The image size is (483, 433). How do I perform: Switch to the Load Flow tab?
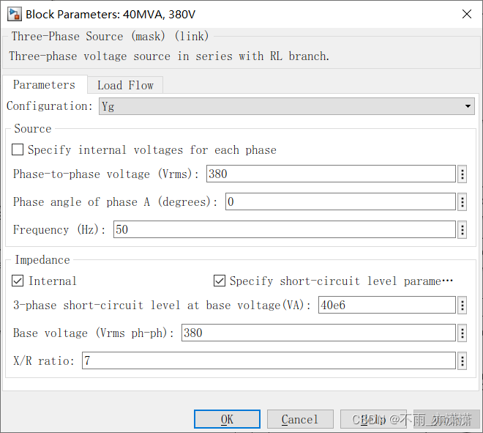(x=125, y=85)
